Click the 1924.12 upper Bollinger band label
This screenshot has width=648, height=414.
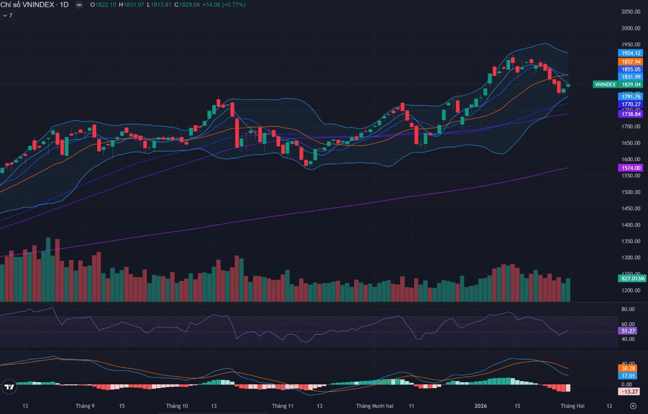[631, 53]
